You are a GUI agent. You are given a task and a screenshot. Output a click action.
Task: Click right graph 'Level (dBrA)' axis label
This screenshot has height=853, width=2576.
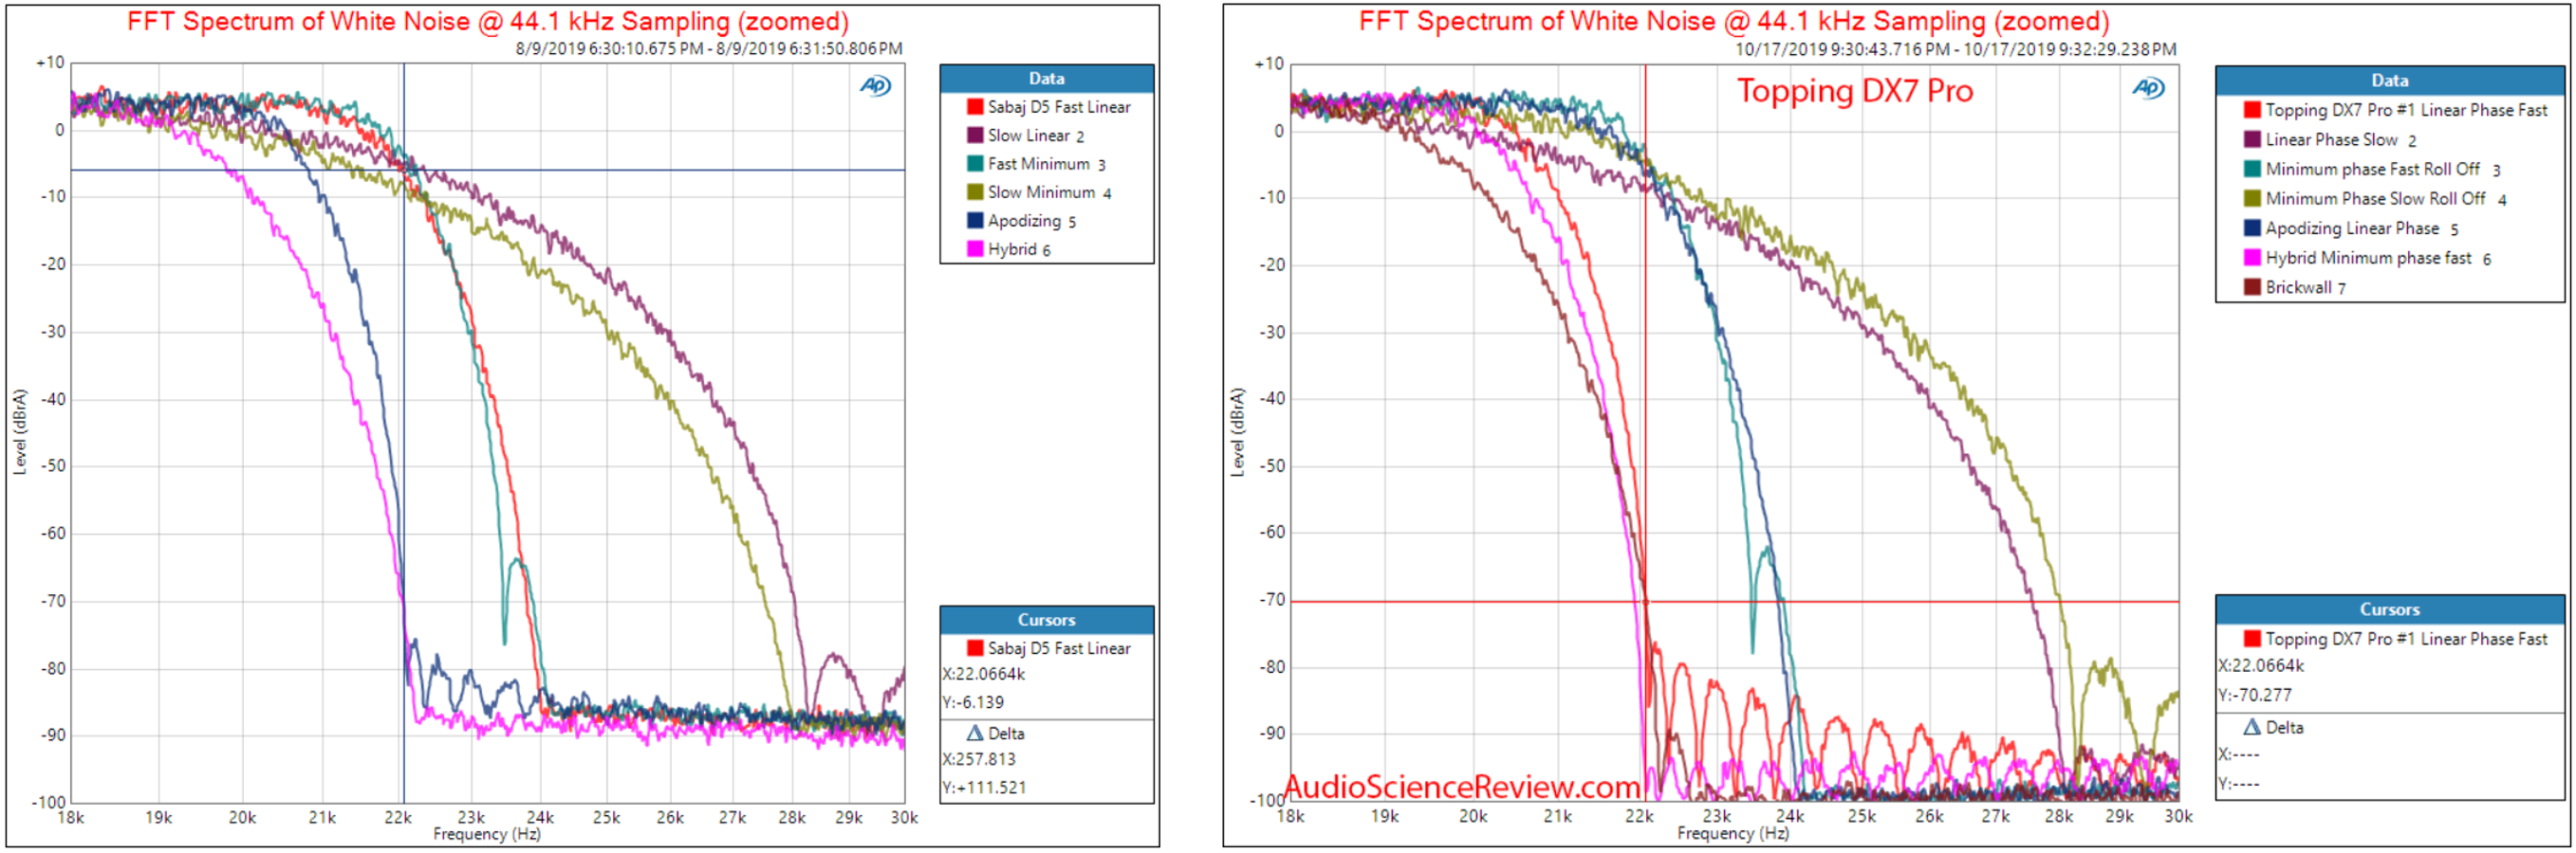click(1237, 431)
